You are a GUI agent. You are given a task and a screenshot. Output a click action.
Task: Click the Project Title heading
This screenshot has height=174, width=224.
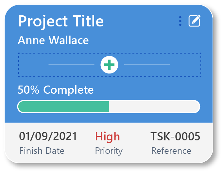point(61,21)
